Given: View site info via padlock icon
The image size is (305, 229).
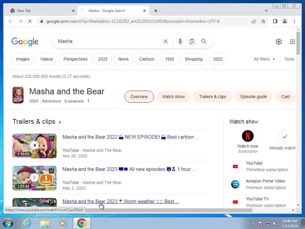Looking at the screenshot, I should coord(41,21).
